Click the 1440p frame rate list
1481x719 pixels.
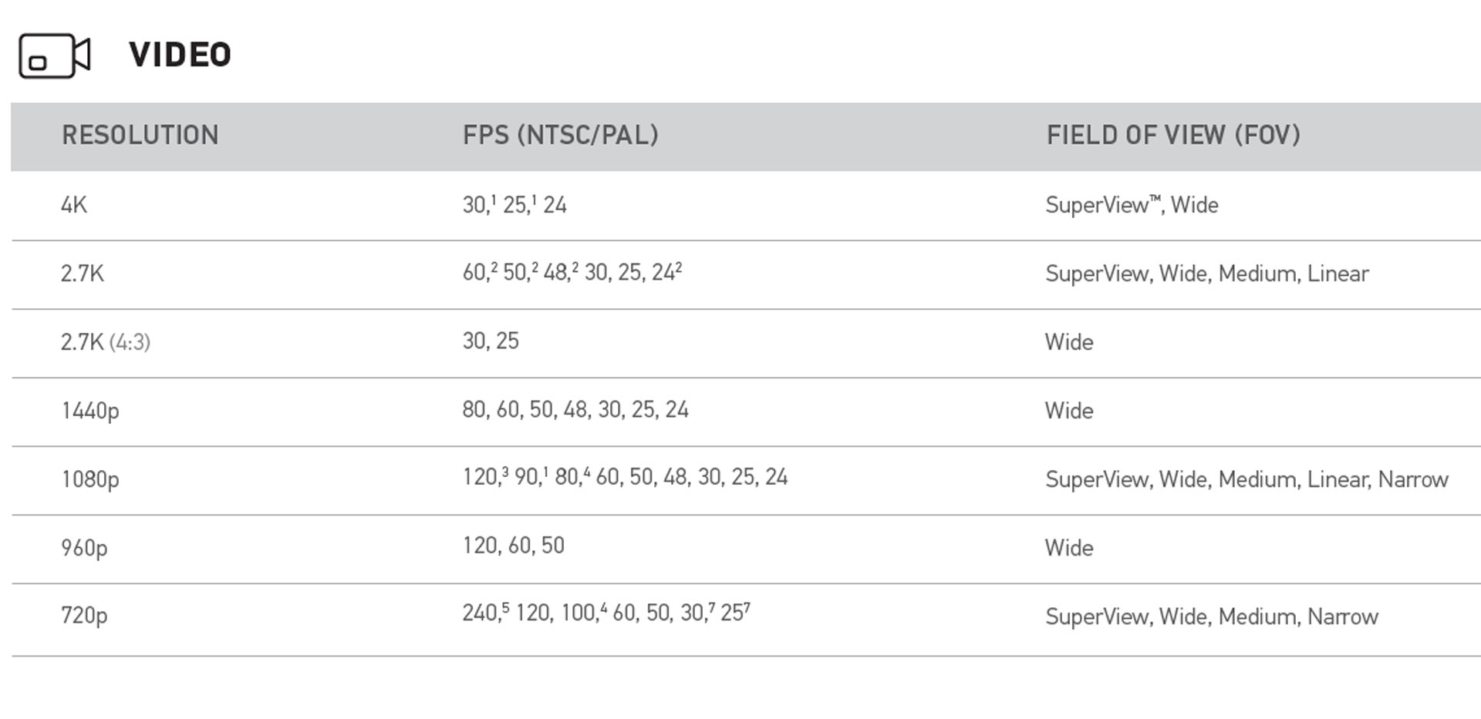coord(575,410)
